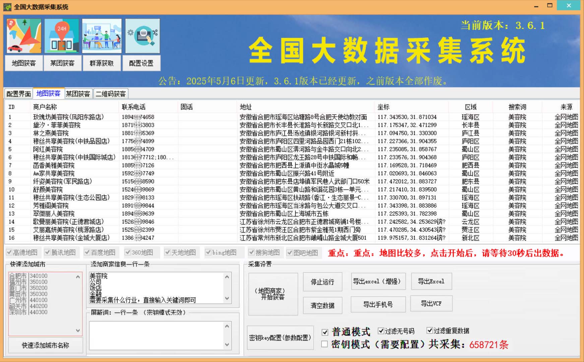The height and width of the screenshot is (362, 584).
Task: Switch to the 某团获客 tab
Action: pyautogui.click(x=78, y=93)
